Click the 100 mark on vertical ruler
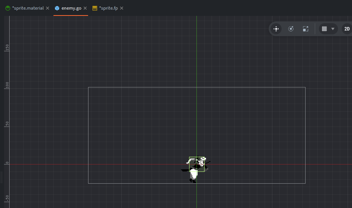The image size is (352, 208). pyautogui.click(x=7, y=85)
